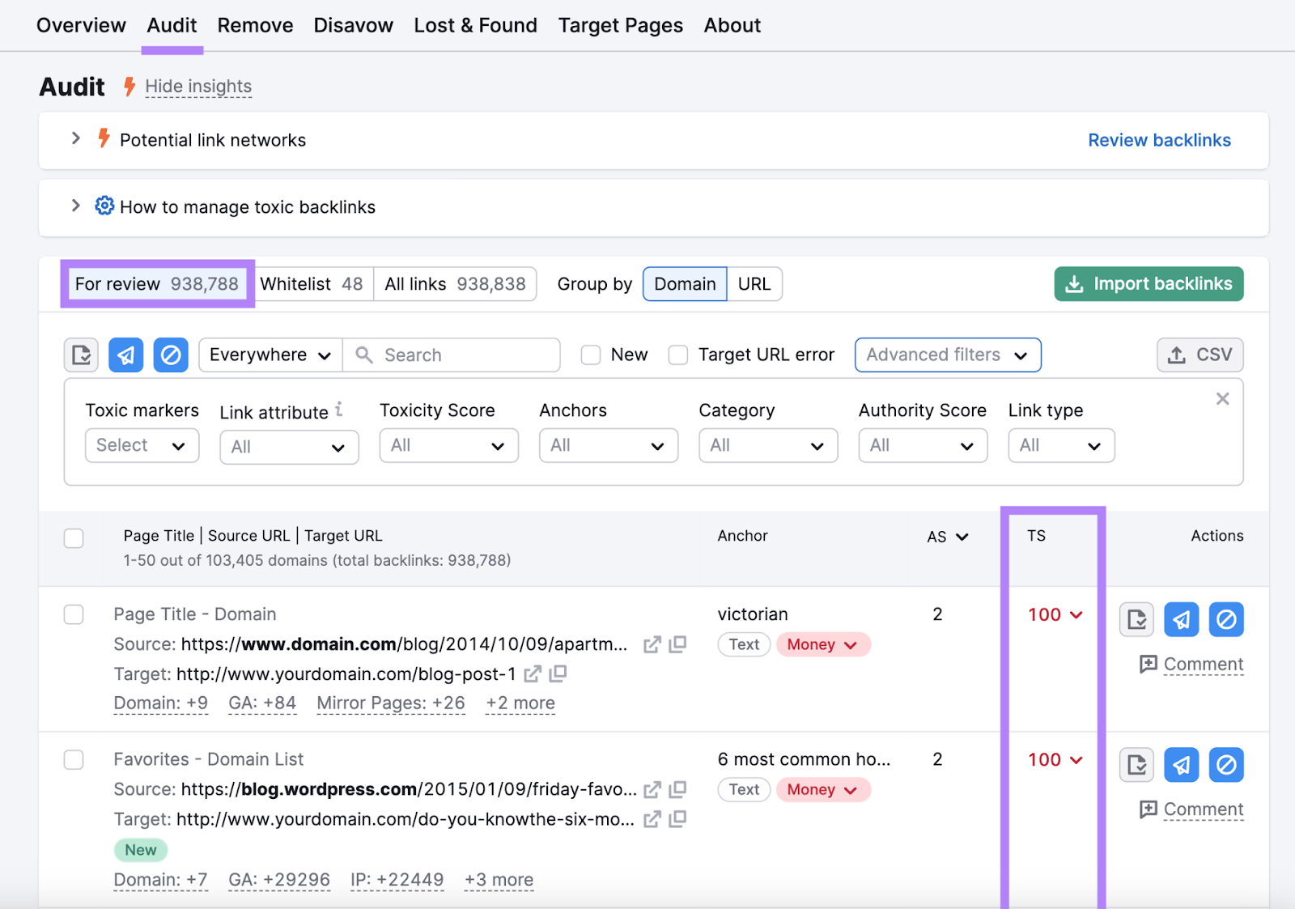Click the Review backlinks link
Screen dimensions: 1295x909
[x=1159, y=139]
